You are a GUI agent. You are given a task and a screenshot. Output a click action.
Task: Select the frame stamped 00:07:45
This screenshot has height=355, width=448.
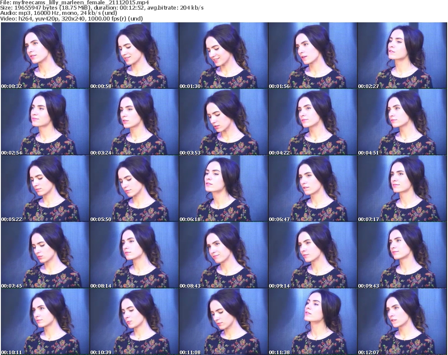[x=45, y=255]
